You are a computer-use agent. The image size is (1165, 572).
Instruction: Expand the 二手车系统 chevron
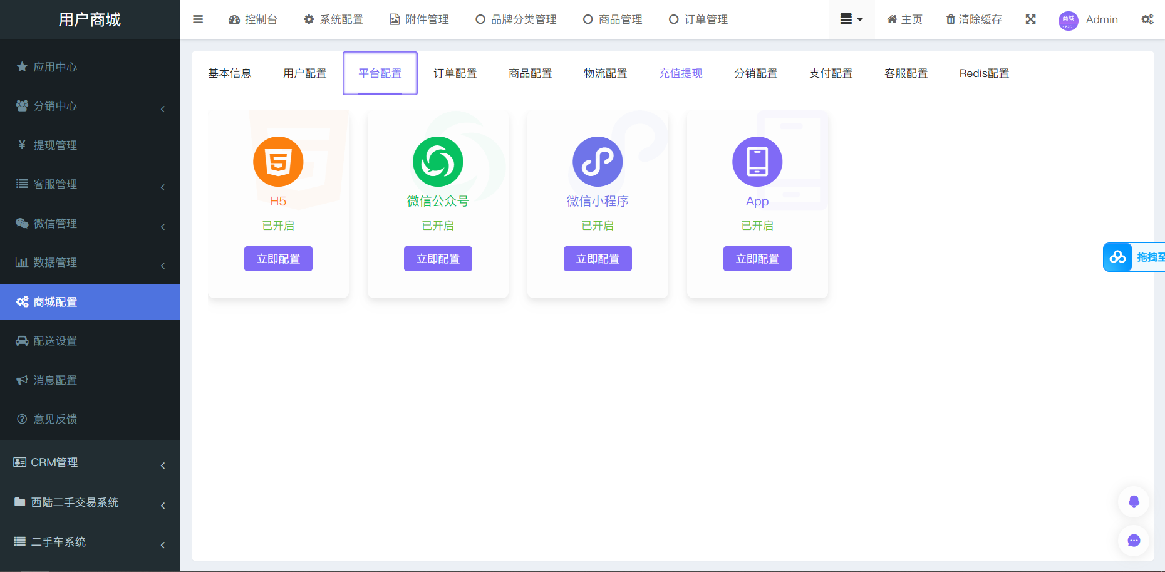pyautogui.click(x=163, y=545)
